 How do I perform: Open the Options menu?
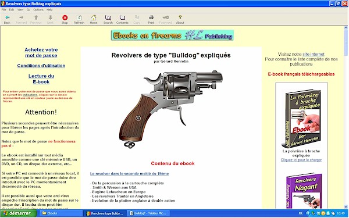38,10
